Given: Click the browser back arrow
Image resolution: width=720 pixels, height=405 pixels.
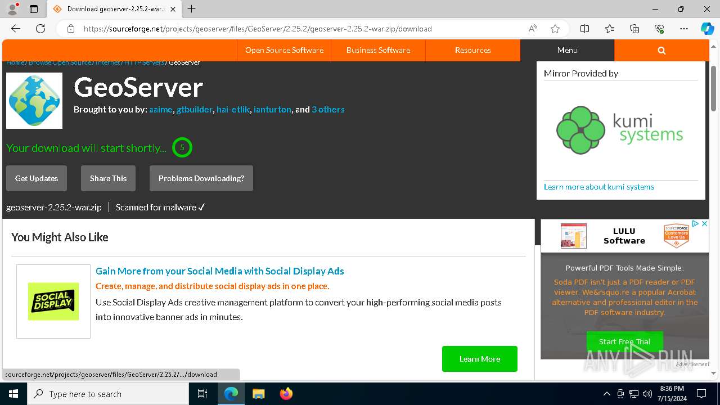Looking at the screenshot, I should [16, 29].
